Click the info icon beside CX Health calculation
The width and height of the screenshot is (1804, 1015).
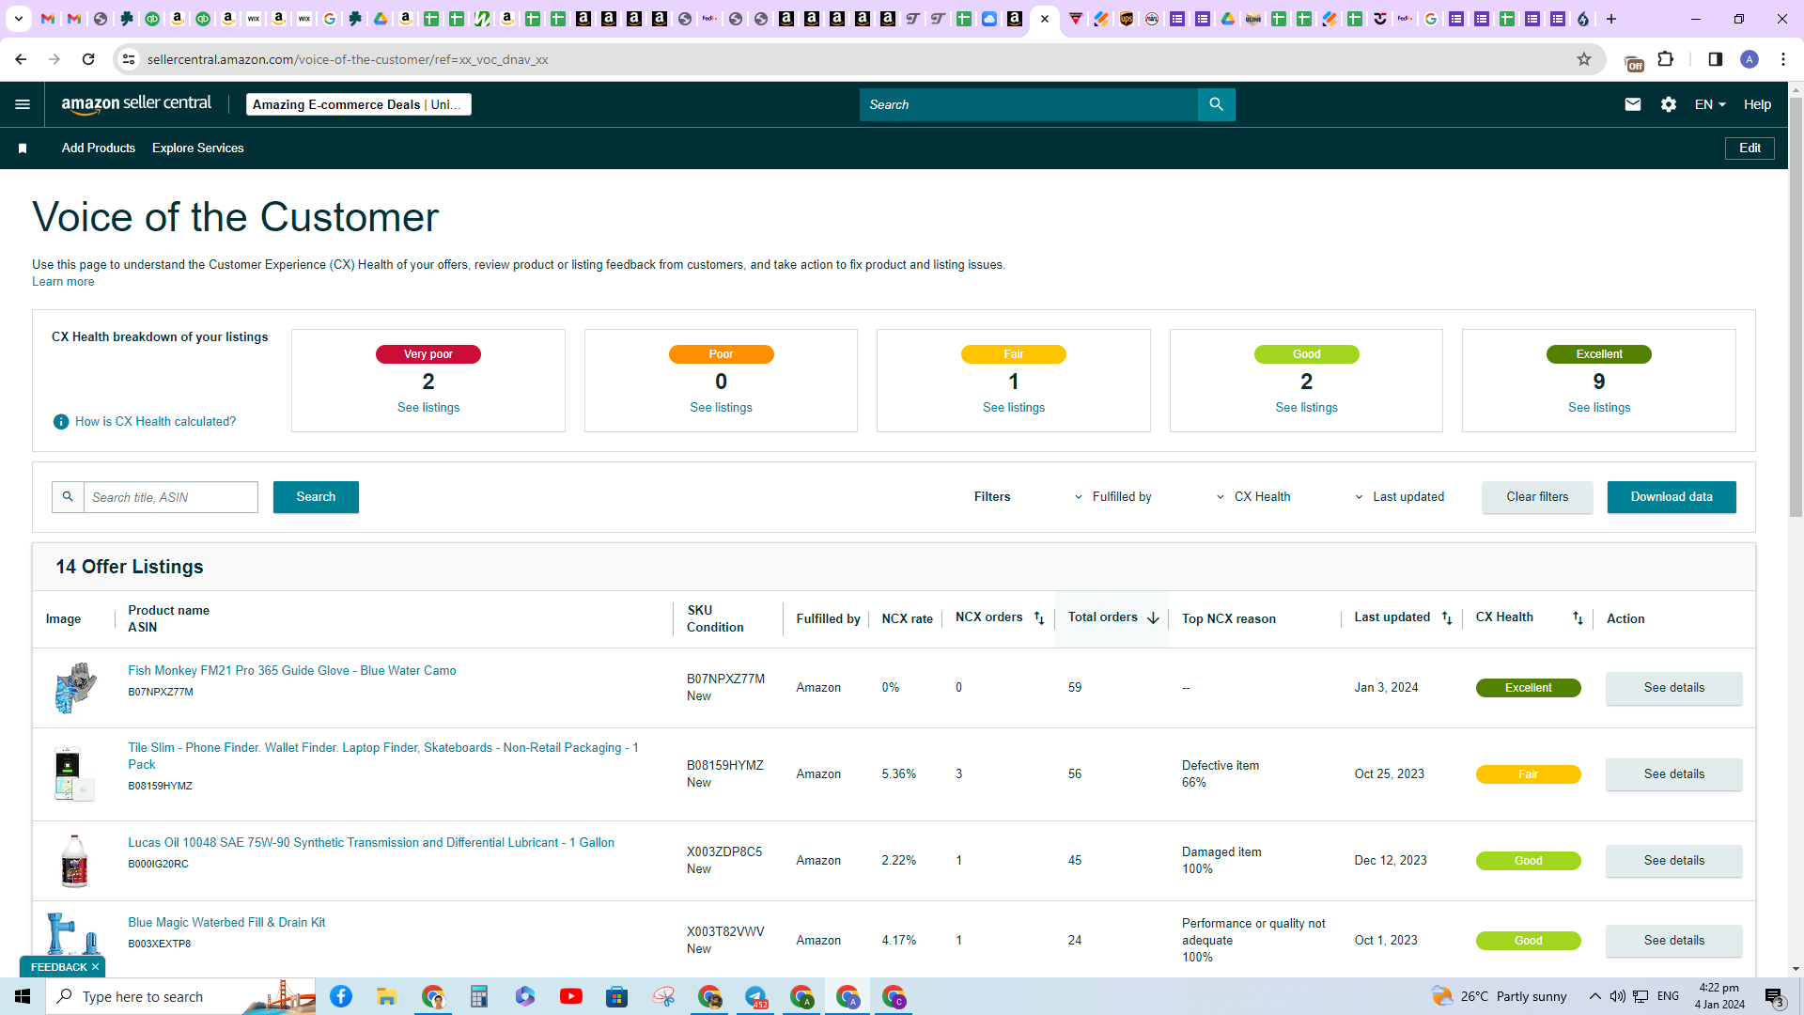coord(61,422)
